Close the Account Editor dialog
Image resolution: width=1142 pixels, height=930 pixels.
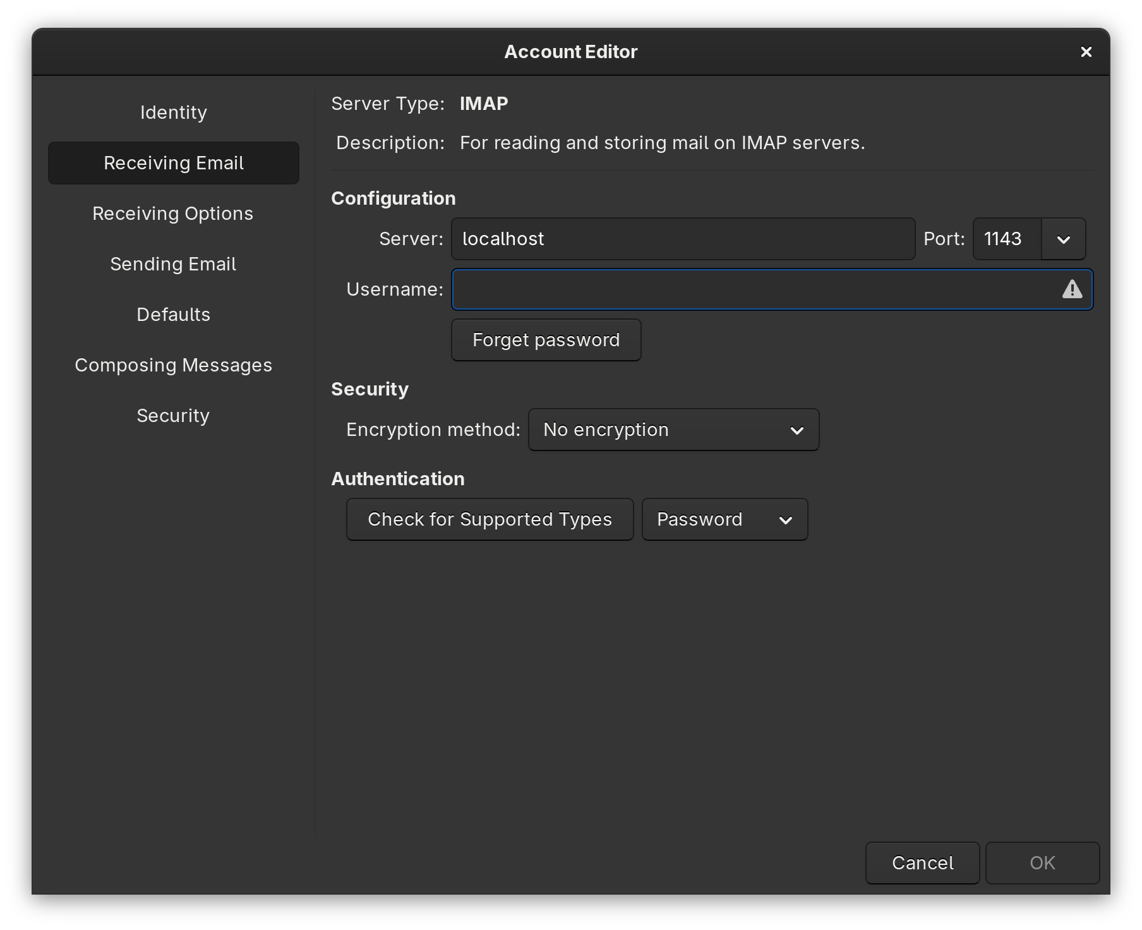point(1086,52)
